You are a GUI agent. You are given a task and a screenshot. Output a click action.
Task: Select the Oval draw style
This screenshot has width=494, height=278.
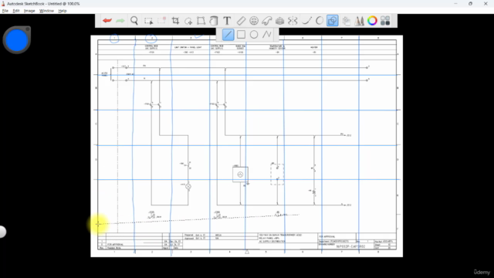[254, 35]
